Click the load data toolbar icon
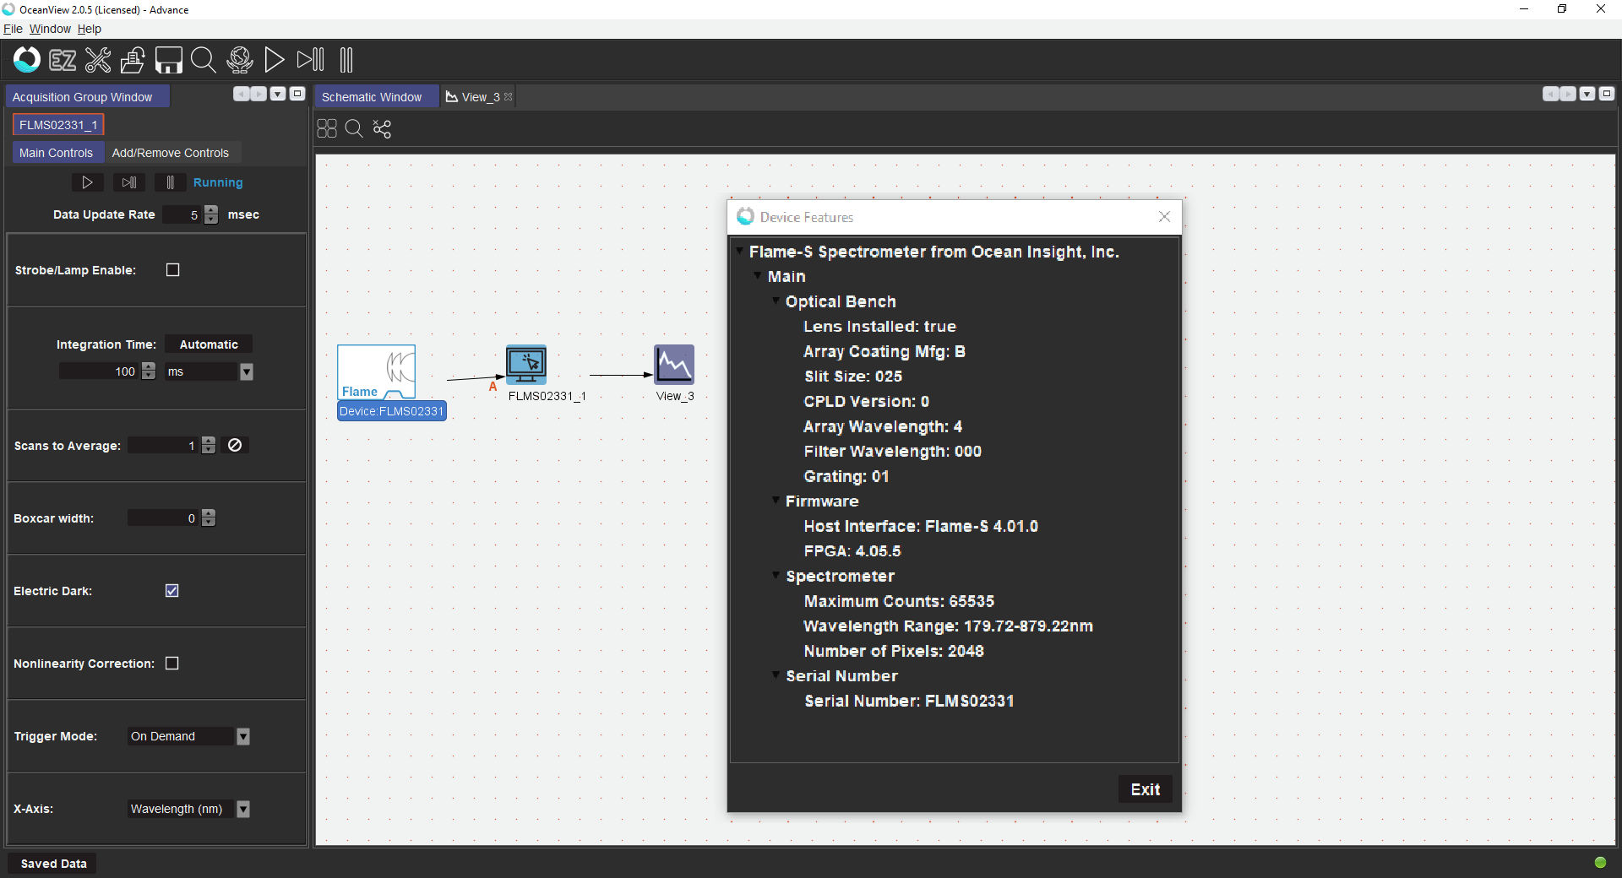 pos(133,60)
